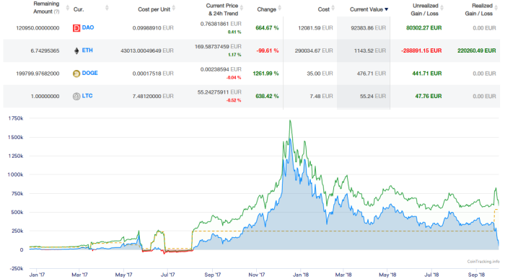Sort by Cost column arrows
Image resolution: width=505 pixels, height=279 pixels.
click(x=333, y=8)
